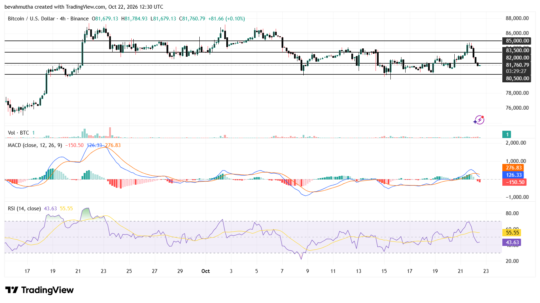Click the orange MACD signal badge on axis
This screenshot has width=540, height=303.
[513, 168]
